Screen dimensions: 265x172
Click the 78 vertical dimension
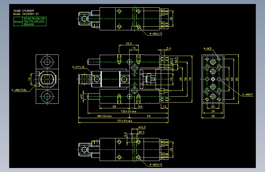coord(190,79)
